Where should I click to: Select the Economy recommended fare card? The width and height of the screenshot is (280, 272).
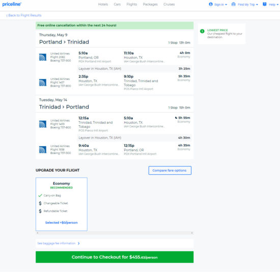tap(62, 204)
